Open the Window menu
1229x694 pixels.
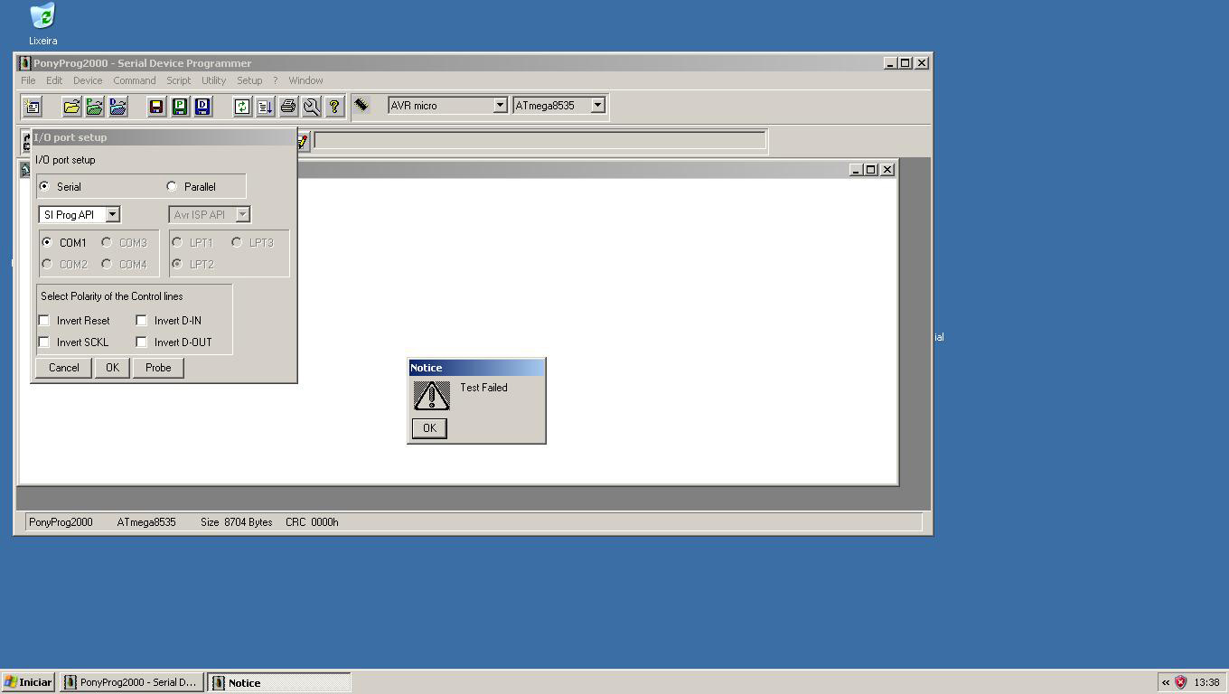tap(305, 80)
